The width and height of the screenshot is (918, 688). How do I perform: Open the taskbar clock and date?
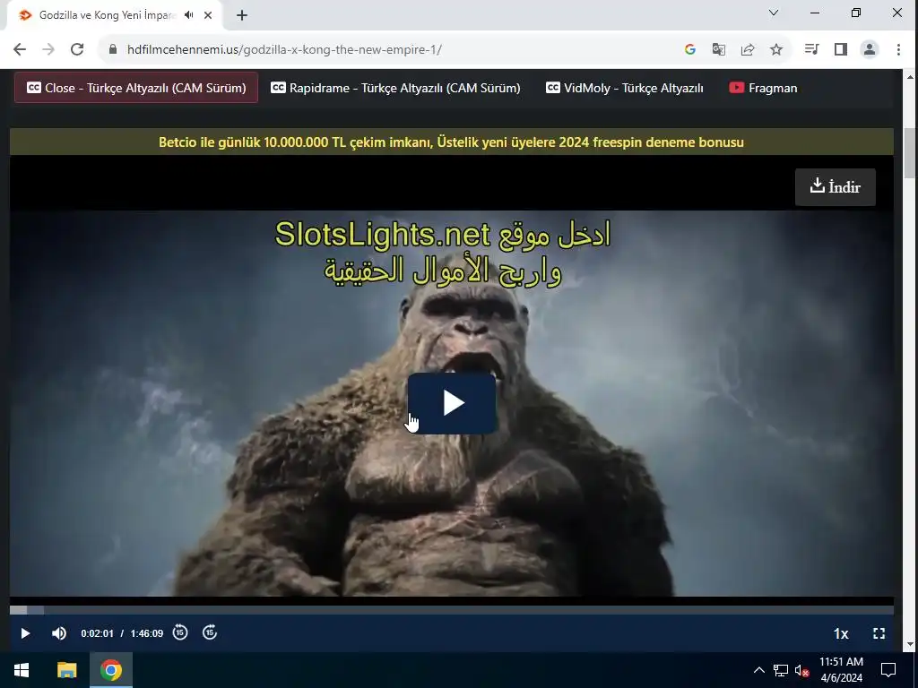(841, 670)
